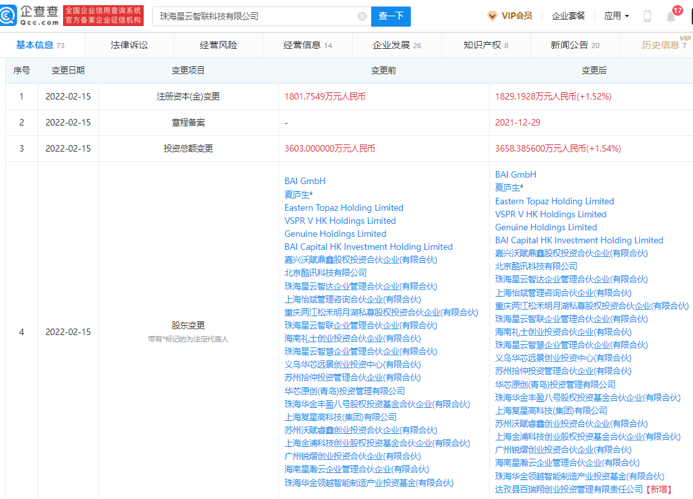Viewport: 693px width, 499px height.
Task: Open 海南礼士创业投资合伙企业 in 变更前
Action: [x=353, y=338]
